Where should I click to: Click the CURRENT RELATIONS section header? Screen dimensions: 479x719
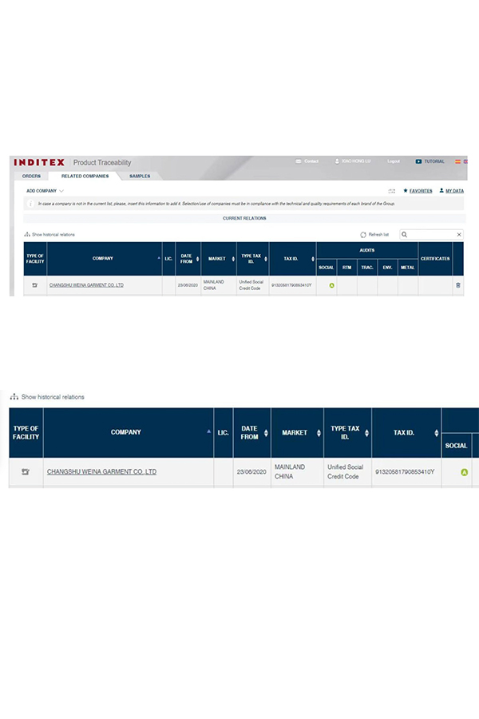244,218
